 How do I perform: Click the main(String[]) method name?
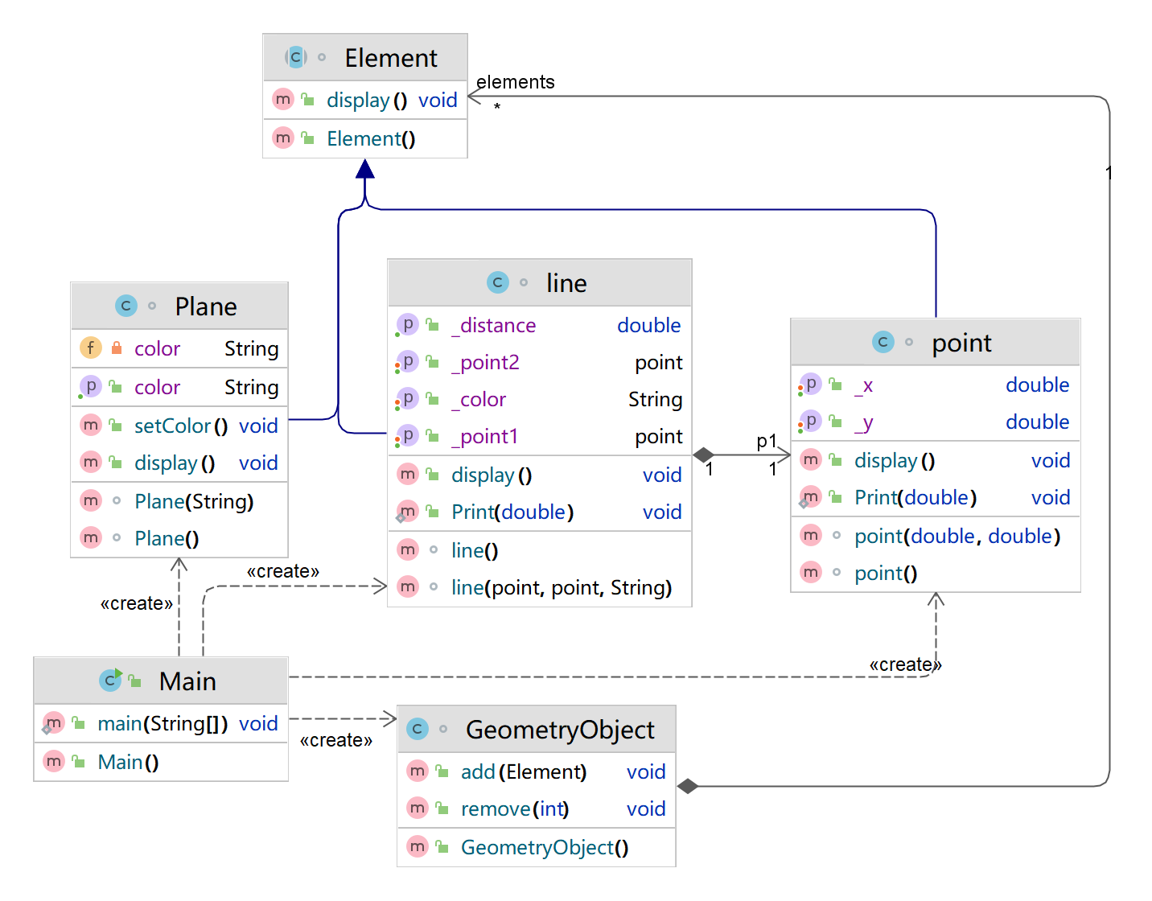coord(163,724)
